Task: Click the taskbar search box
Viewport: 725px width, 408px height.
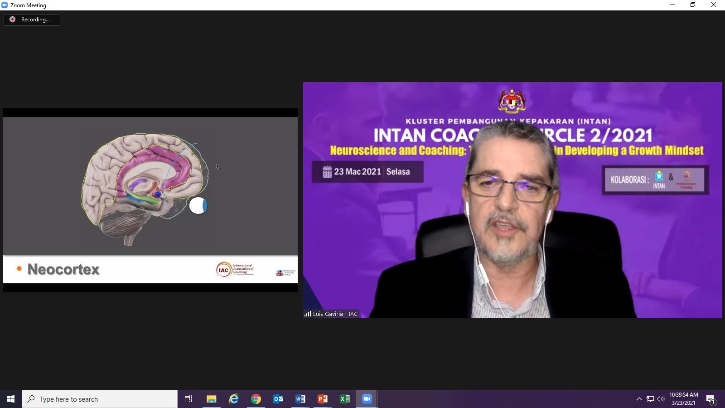Action: pyautogui.click(x=100, y=399)
